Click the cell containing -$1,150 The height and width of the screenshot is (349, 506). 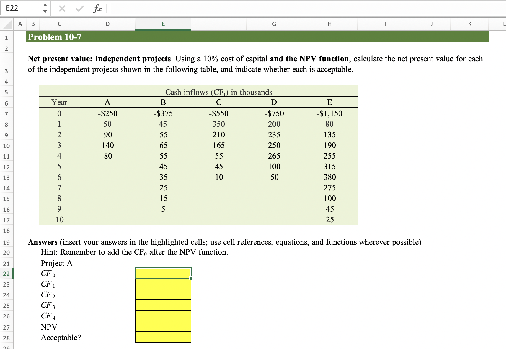[329, 113]
